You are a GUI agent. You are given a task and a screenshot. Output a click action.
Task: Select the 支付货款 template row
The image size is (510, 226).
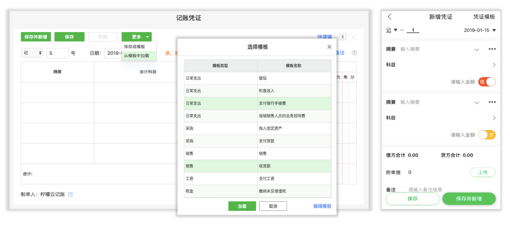tap(258, 141)
